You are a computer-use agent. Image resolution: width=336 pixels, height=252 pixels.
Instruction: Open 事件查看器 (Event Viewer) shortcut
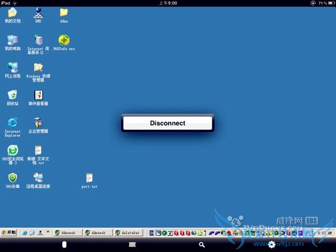coord(38,95)
